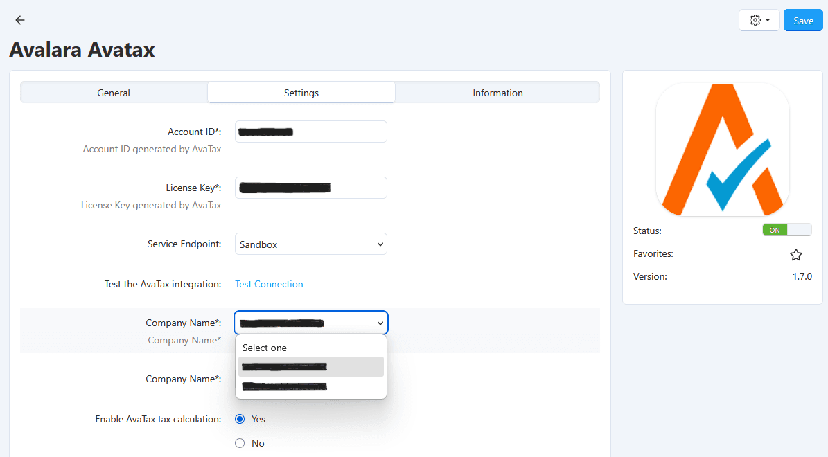Choose the 'Select one' dropdown option

[311, 348]
